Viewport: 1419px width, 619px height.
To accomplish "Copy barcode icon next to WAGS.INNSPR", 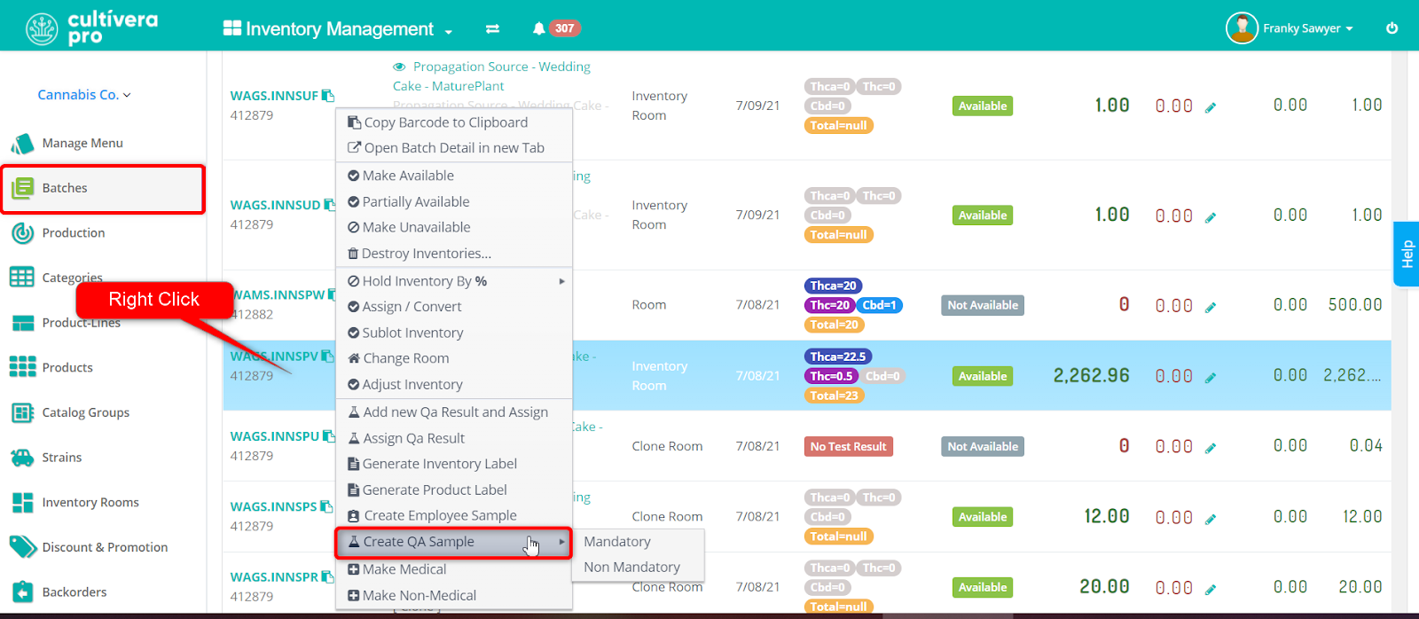I will (327, 576).
